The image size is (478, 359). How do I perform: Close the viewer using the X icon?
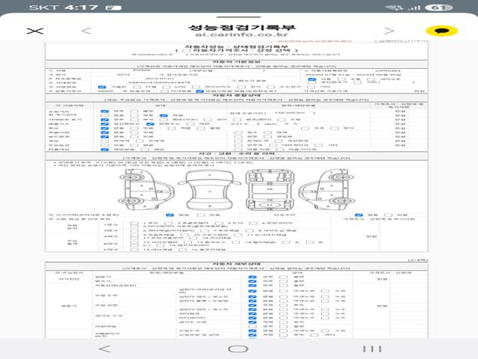click(35, 31)
